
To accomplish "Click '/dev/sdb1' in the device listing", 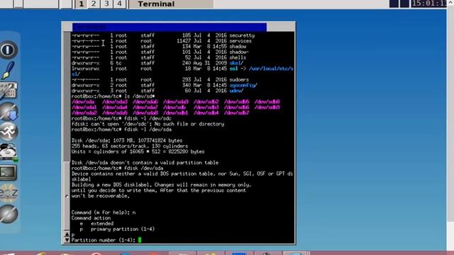I will click(x=175, y=113).
